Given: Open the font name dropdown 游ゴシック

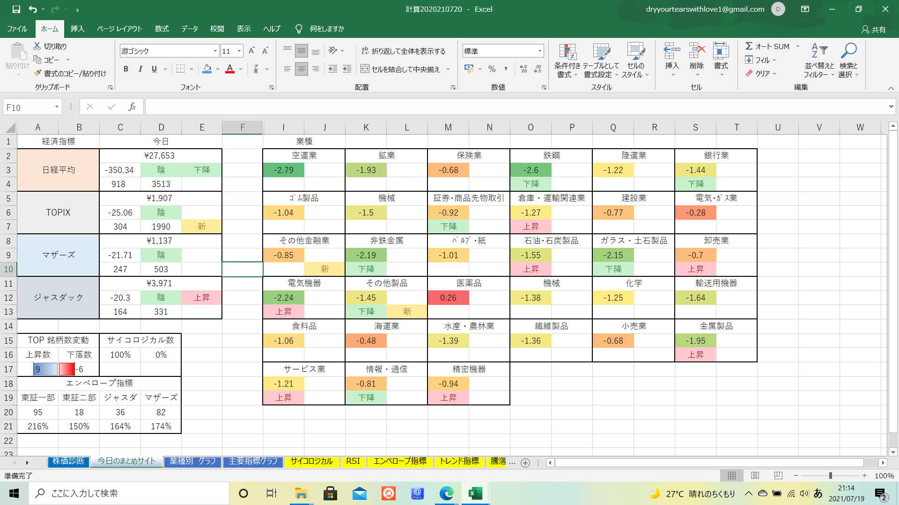Looking at the screenshot, I should [x=215, y=51].
